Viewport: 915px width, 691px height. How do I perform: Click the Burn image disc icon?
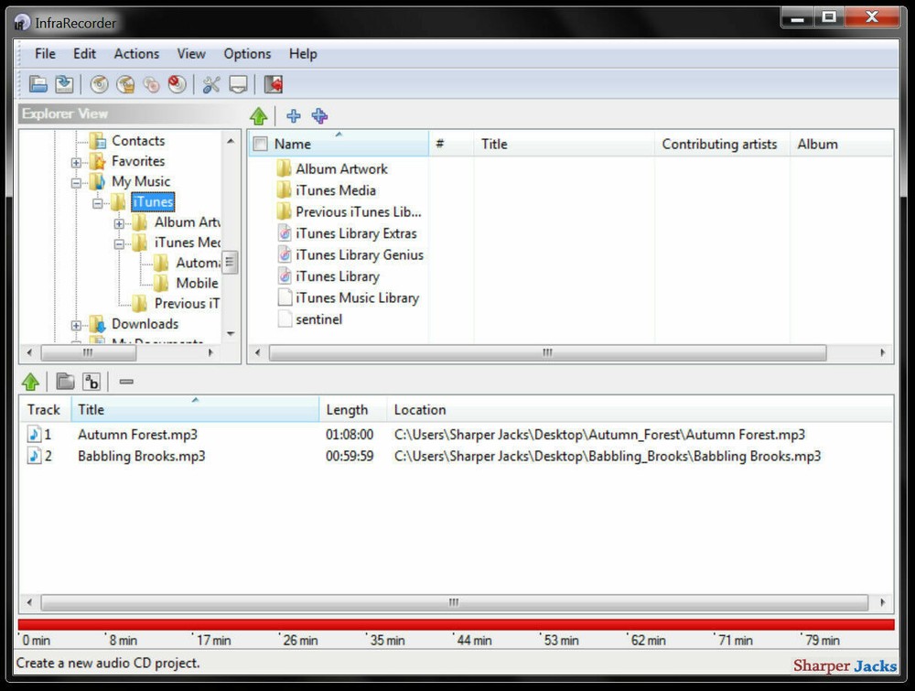(x=125, y=84)
